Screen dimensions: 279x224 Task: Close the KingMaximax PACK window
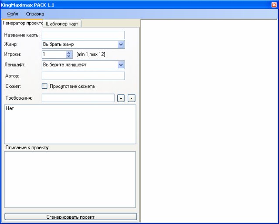274,4
